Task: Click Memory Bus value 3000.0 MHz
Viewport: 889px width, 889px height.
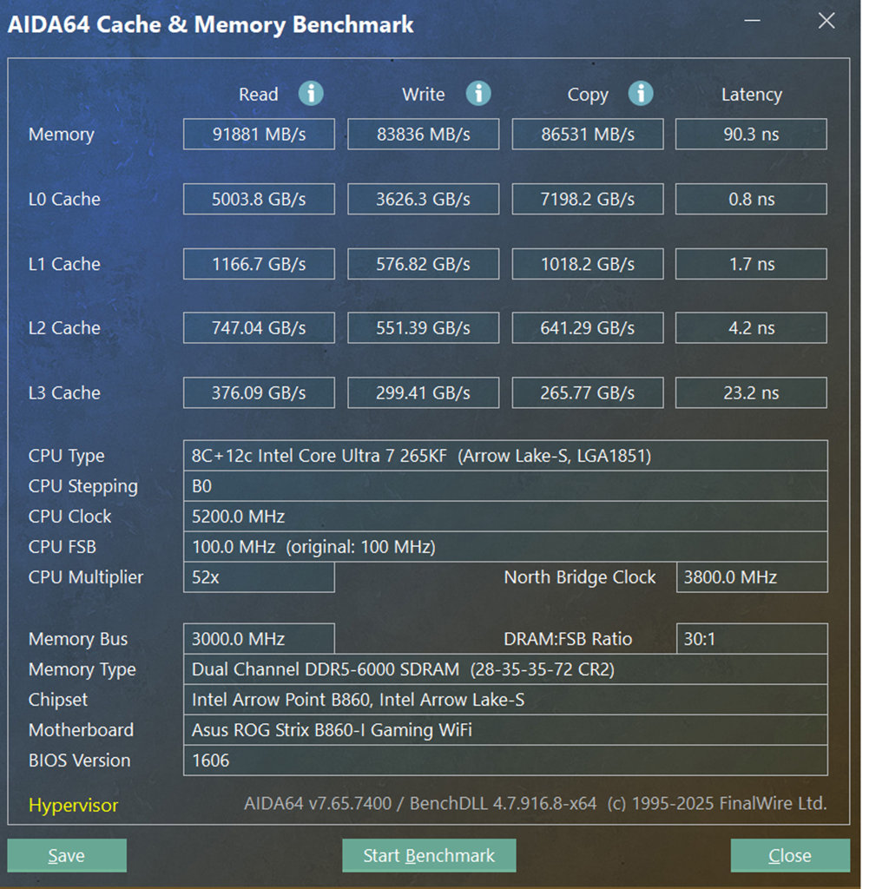Action: pyautogui.click(x=259, y=639)
